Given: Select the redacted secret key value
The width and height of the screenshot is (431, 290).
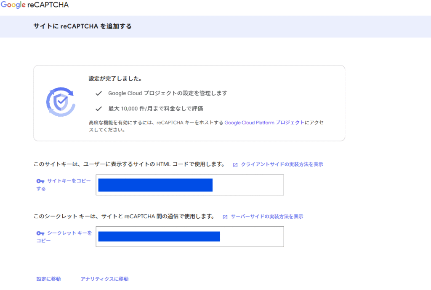Looking at the screenshot, I should (159, 236).
